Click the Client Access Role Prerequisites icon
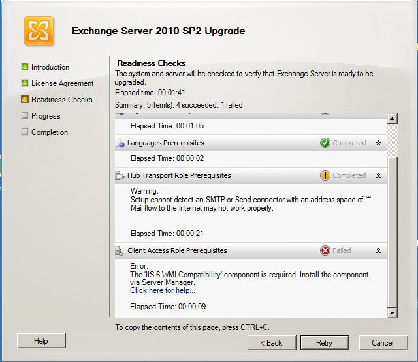The image size is (418, 362). (x=119, y=250)
